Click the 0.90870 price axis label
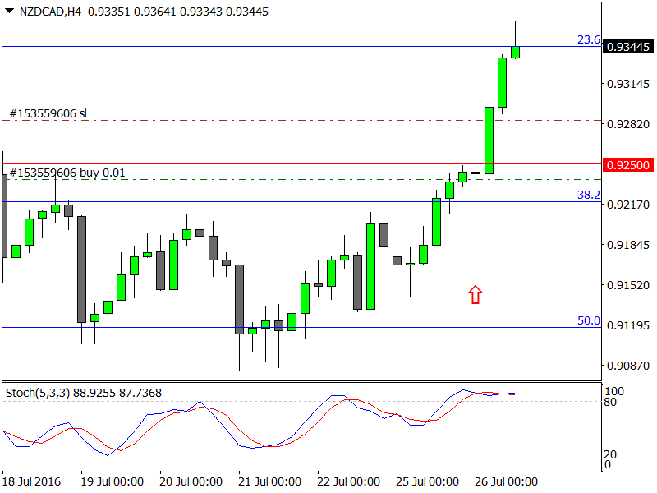The height and width of the screenshot is (493, 657). [x=628, y=366]
